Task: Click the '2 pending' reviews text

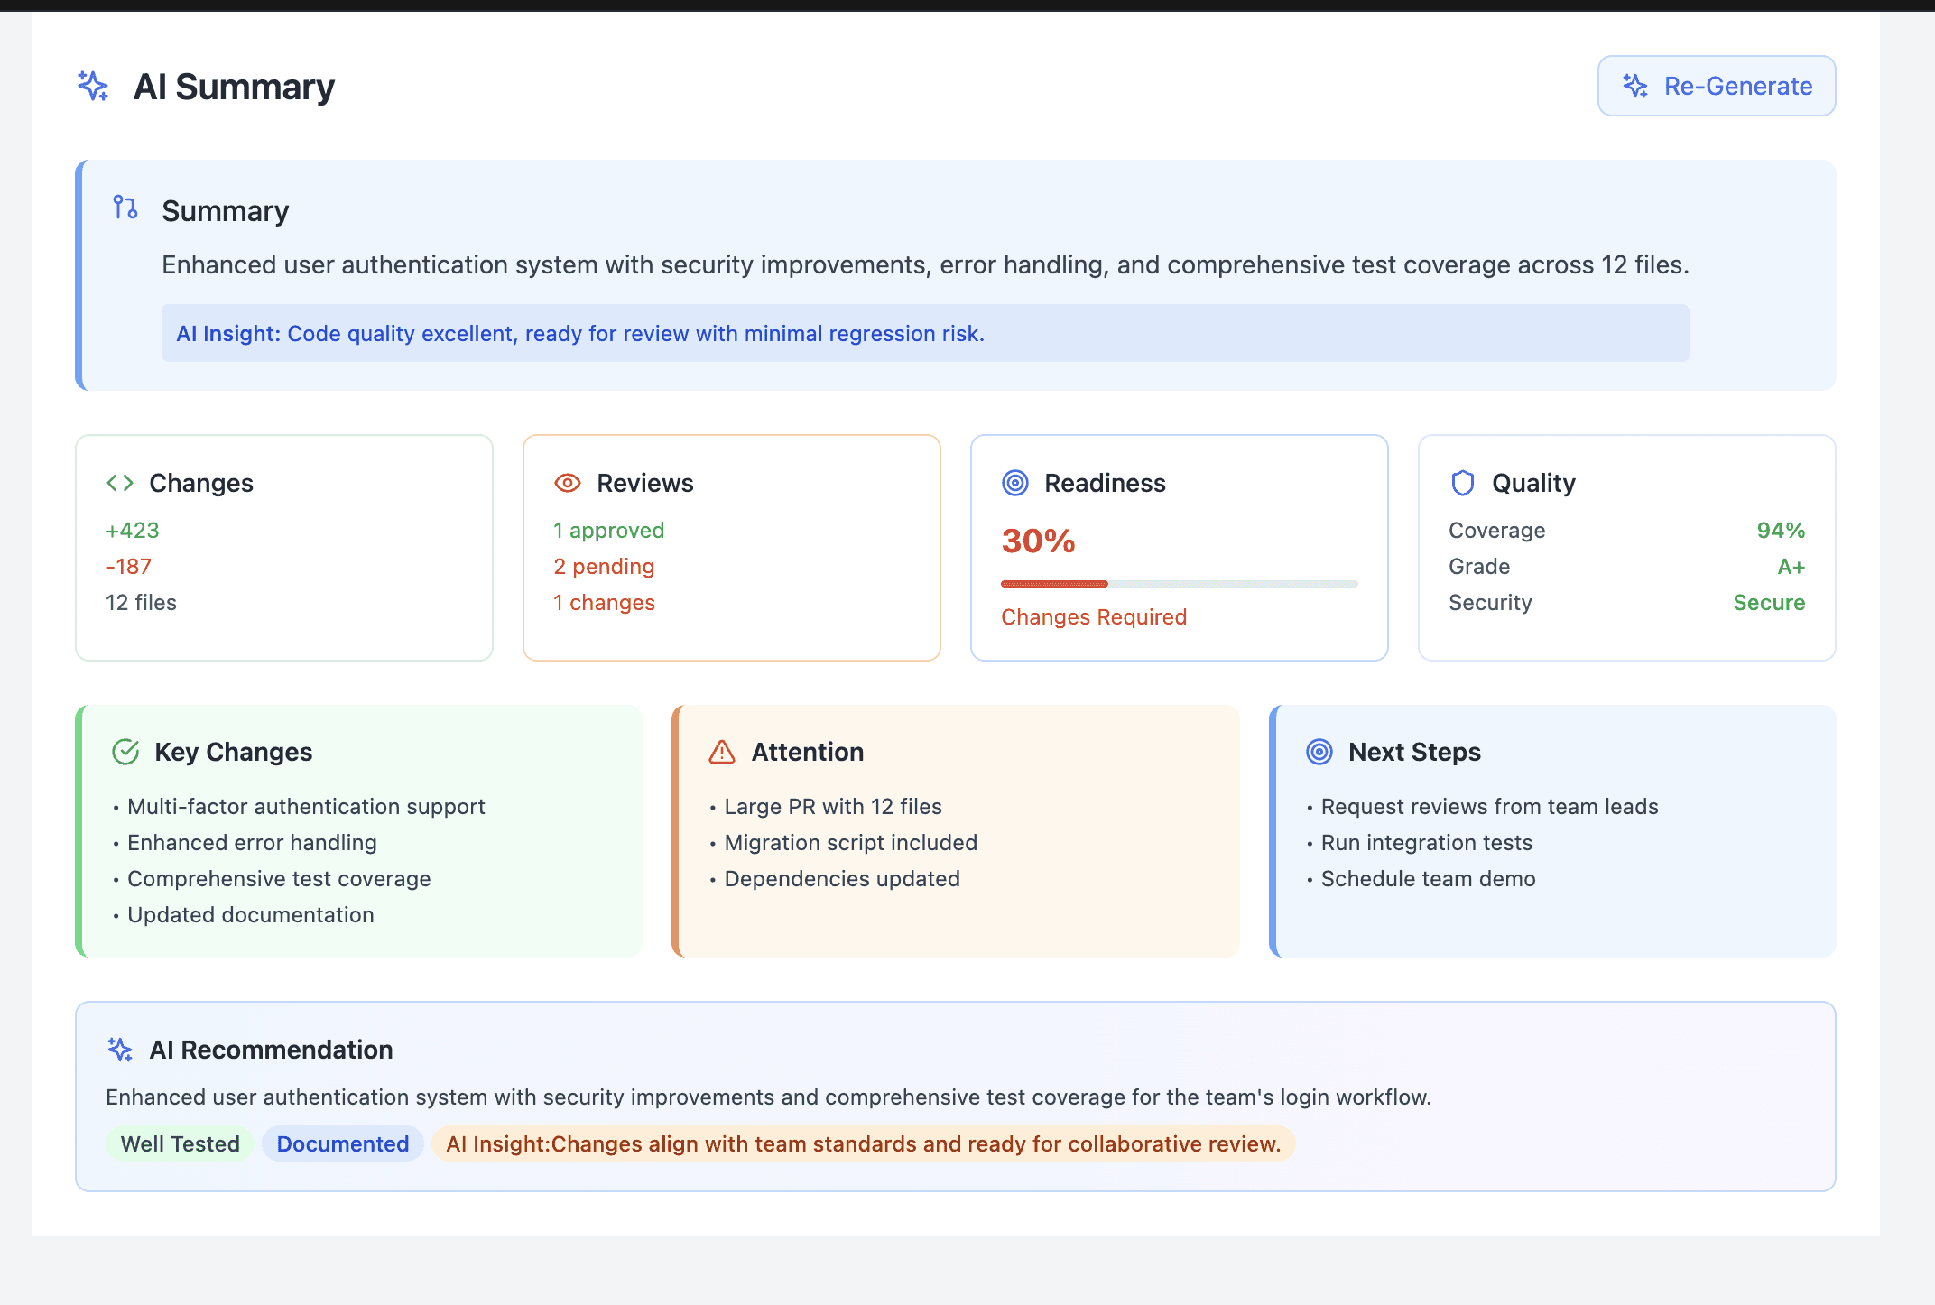Action: pyautogui.click(x=604, y=566)
